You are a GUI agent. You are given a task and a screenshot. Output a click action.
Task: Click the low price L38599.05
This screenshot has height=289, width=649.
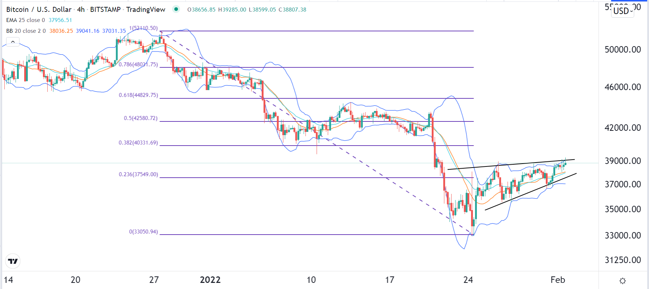(x=262, y=10)
